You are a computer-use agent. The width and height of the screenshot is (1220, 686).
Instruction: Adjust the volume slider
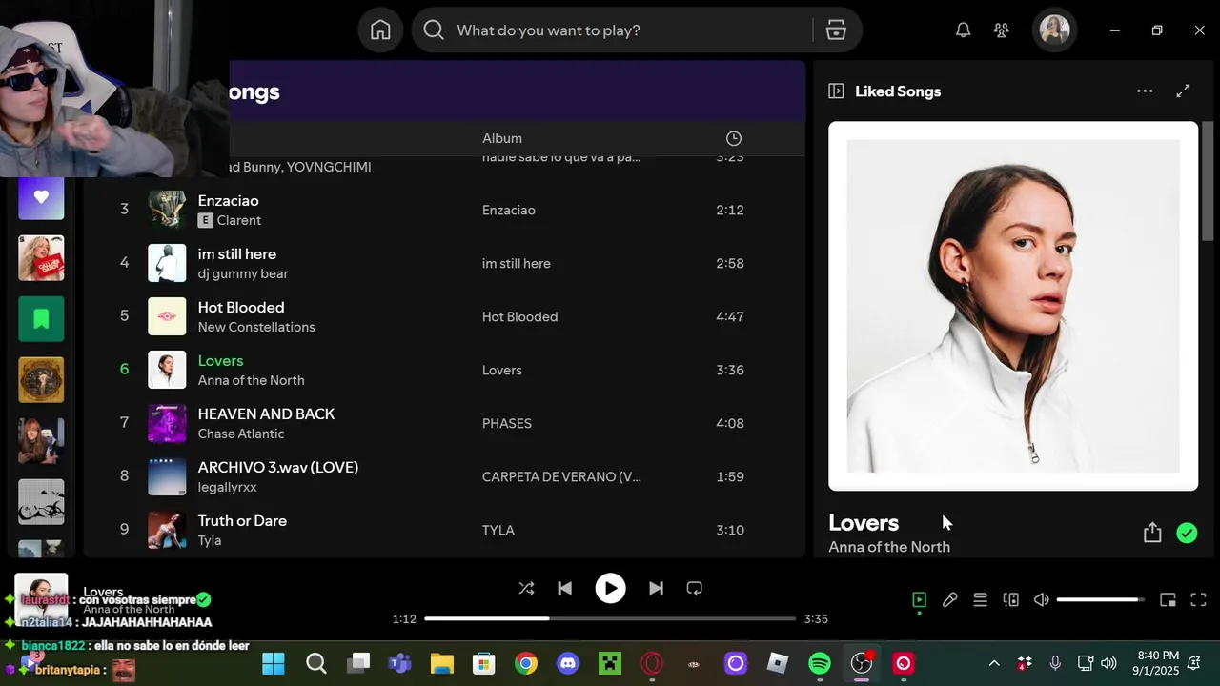pos(1101,599)
